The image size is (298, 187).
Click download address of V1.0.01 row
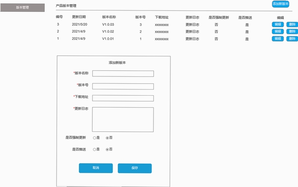161,39
